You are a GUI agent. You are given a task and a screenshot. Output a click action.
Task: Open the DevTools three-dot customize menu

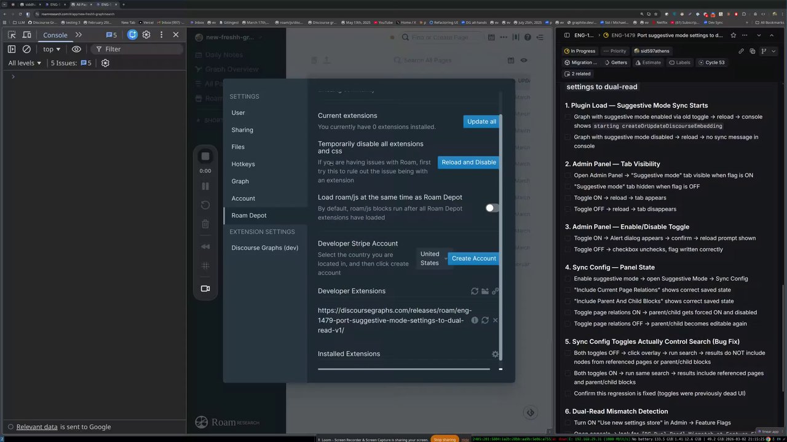click(161, 35)
